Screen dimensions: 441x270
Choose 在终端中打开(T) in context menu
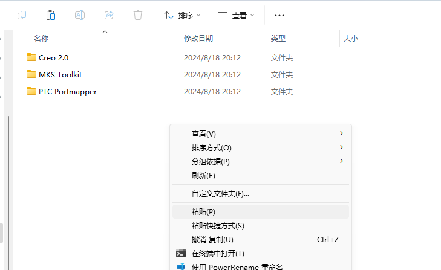coord(261,254)
